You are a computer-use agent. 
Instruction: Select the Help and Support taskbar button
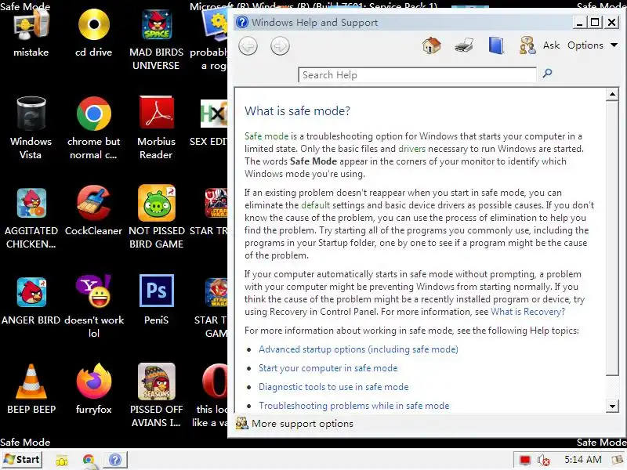coord(115,460)
